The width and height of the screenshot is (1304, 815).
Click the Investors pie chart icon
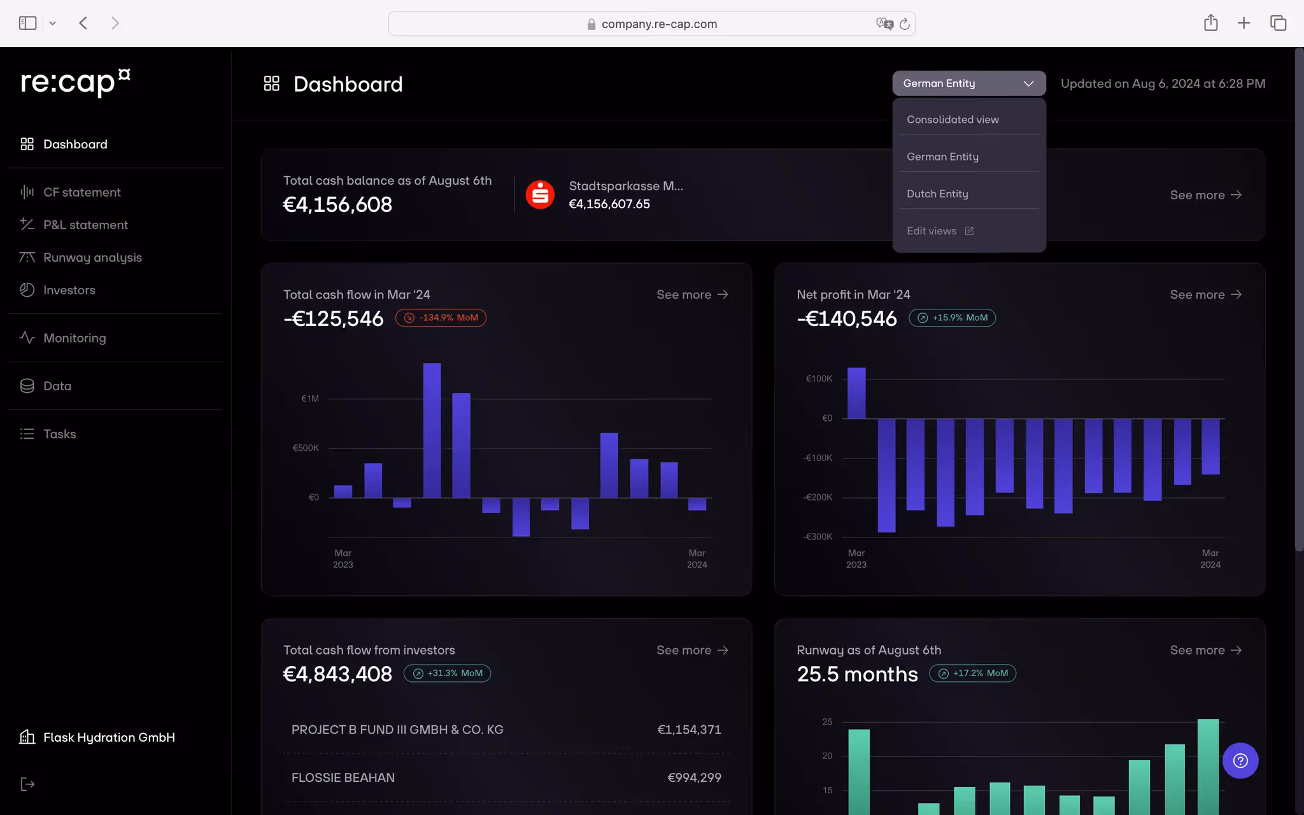pos(27,290)
